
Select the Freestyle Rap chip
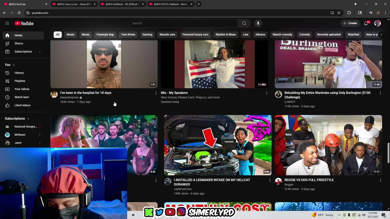[105, 35]
